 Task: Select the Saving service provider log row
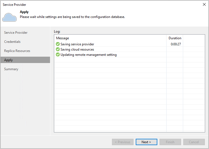(77, 44)
